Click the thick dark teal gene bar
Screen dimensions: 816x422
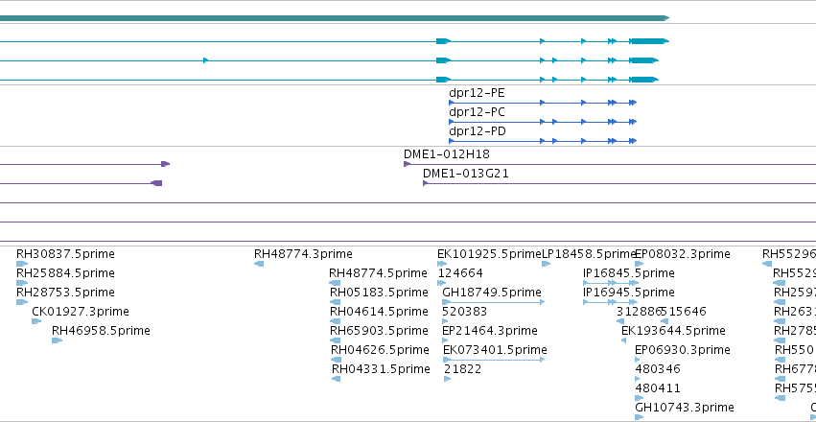(335, 18)
